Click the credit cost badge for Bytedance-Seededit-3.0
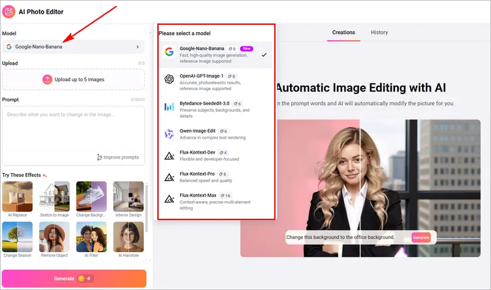 pos(238,104)
